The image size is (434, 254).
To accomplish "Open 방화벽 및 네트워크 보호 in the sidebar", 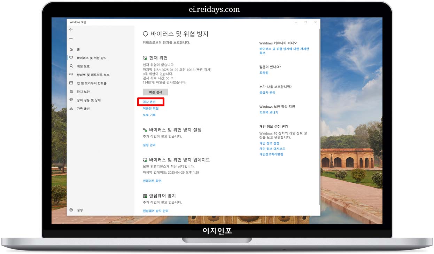I will point(93,75).
